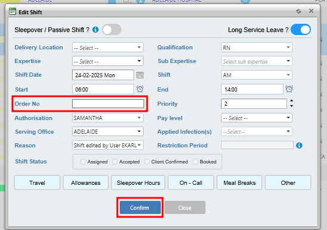The height and width of the screenshot is (230, 327).
Task: Click the Long Service Leave ? text
Action: (x=258, y=30)
